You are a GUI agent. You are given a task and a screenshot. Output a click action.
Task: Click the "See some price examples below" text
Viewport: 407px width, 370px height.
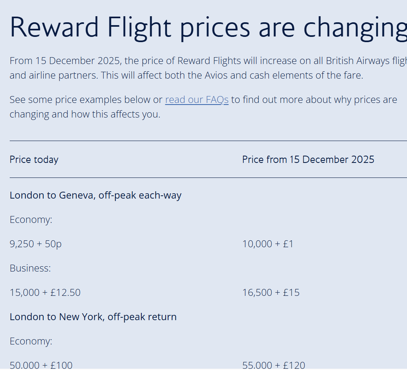pos(85,100)
